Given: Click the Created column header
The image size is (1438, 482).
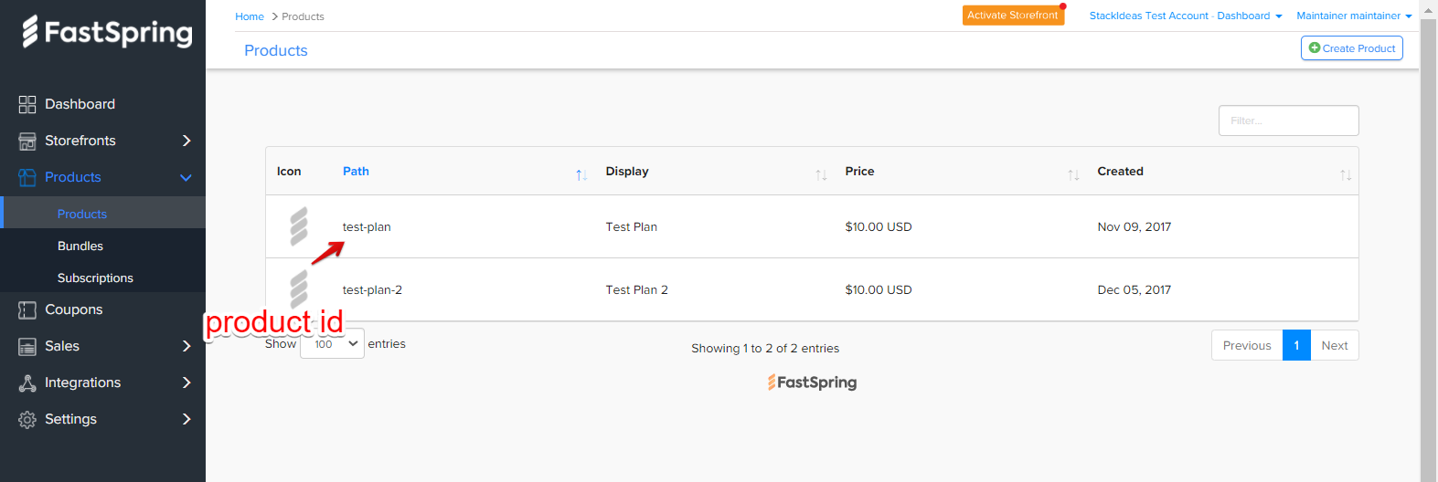Looking at the screenshot, I should [x=1120, y=171].
